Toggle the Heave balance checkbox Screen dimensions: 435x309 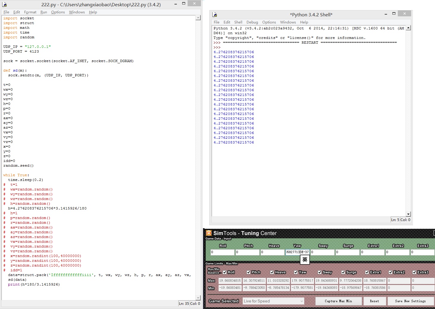coord(272,272)
